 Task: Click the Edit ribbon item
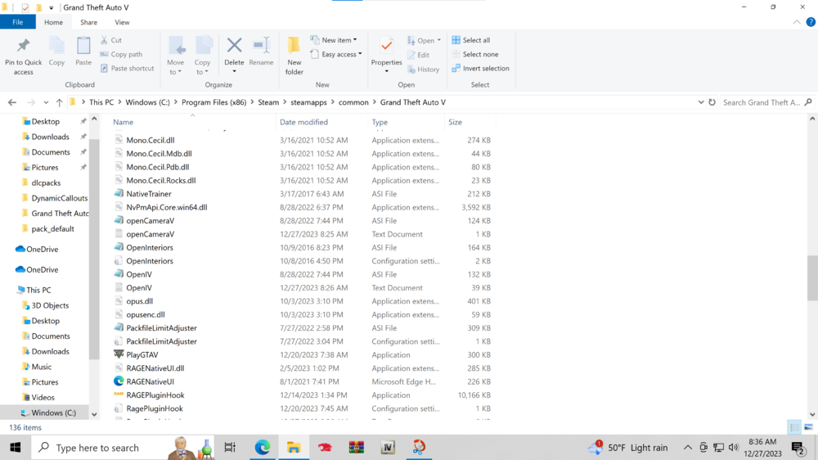click(x=418, y=55)
